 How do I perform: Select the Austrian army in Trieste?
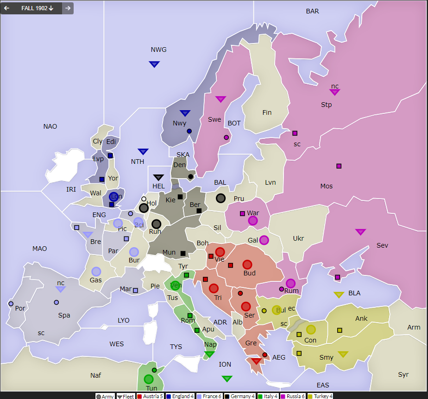point(214,288)
